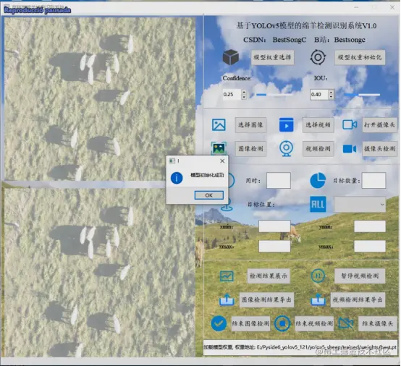Click the pause circle icon beside 暂停视频检测
Screen dimensions: 401x366
318,276
